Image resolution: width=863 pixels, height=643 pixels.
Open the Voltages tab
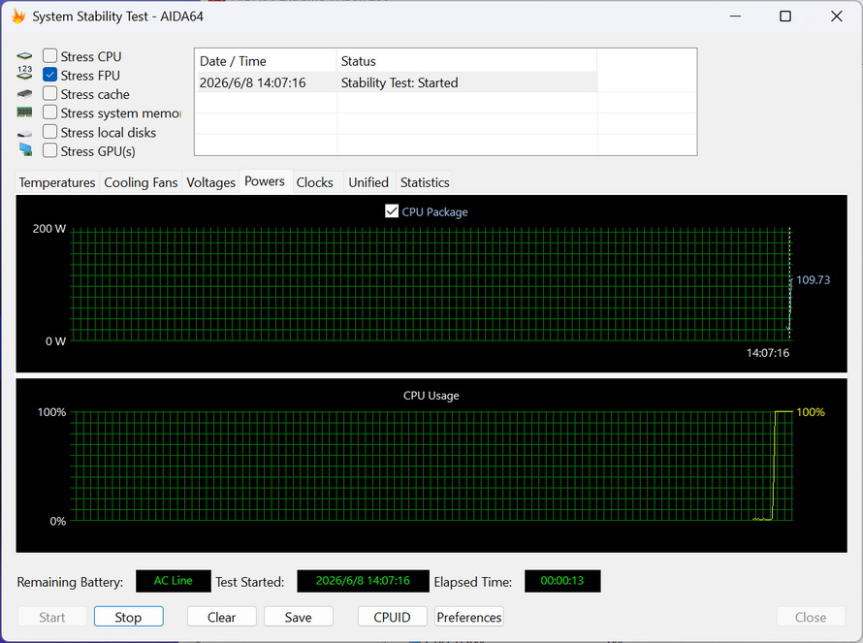point(210,182)
